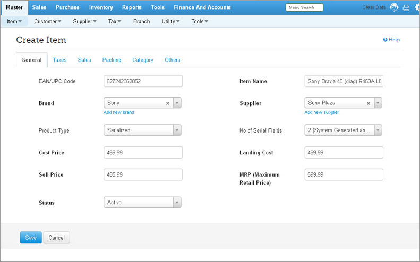The width and height of the screenshot is (420, 262).
Task: Switch to the Packing tab
Action: tap(112, 60)
